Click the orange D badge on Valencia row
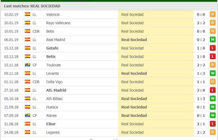 [213, 14]
